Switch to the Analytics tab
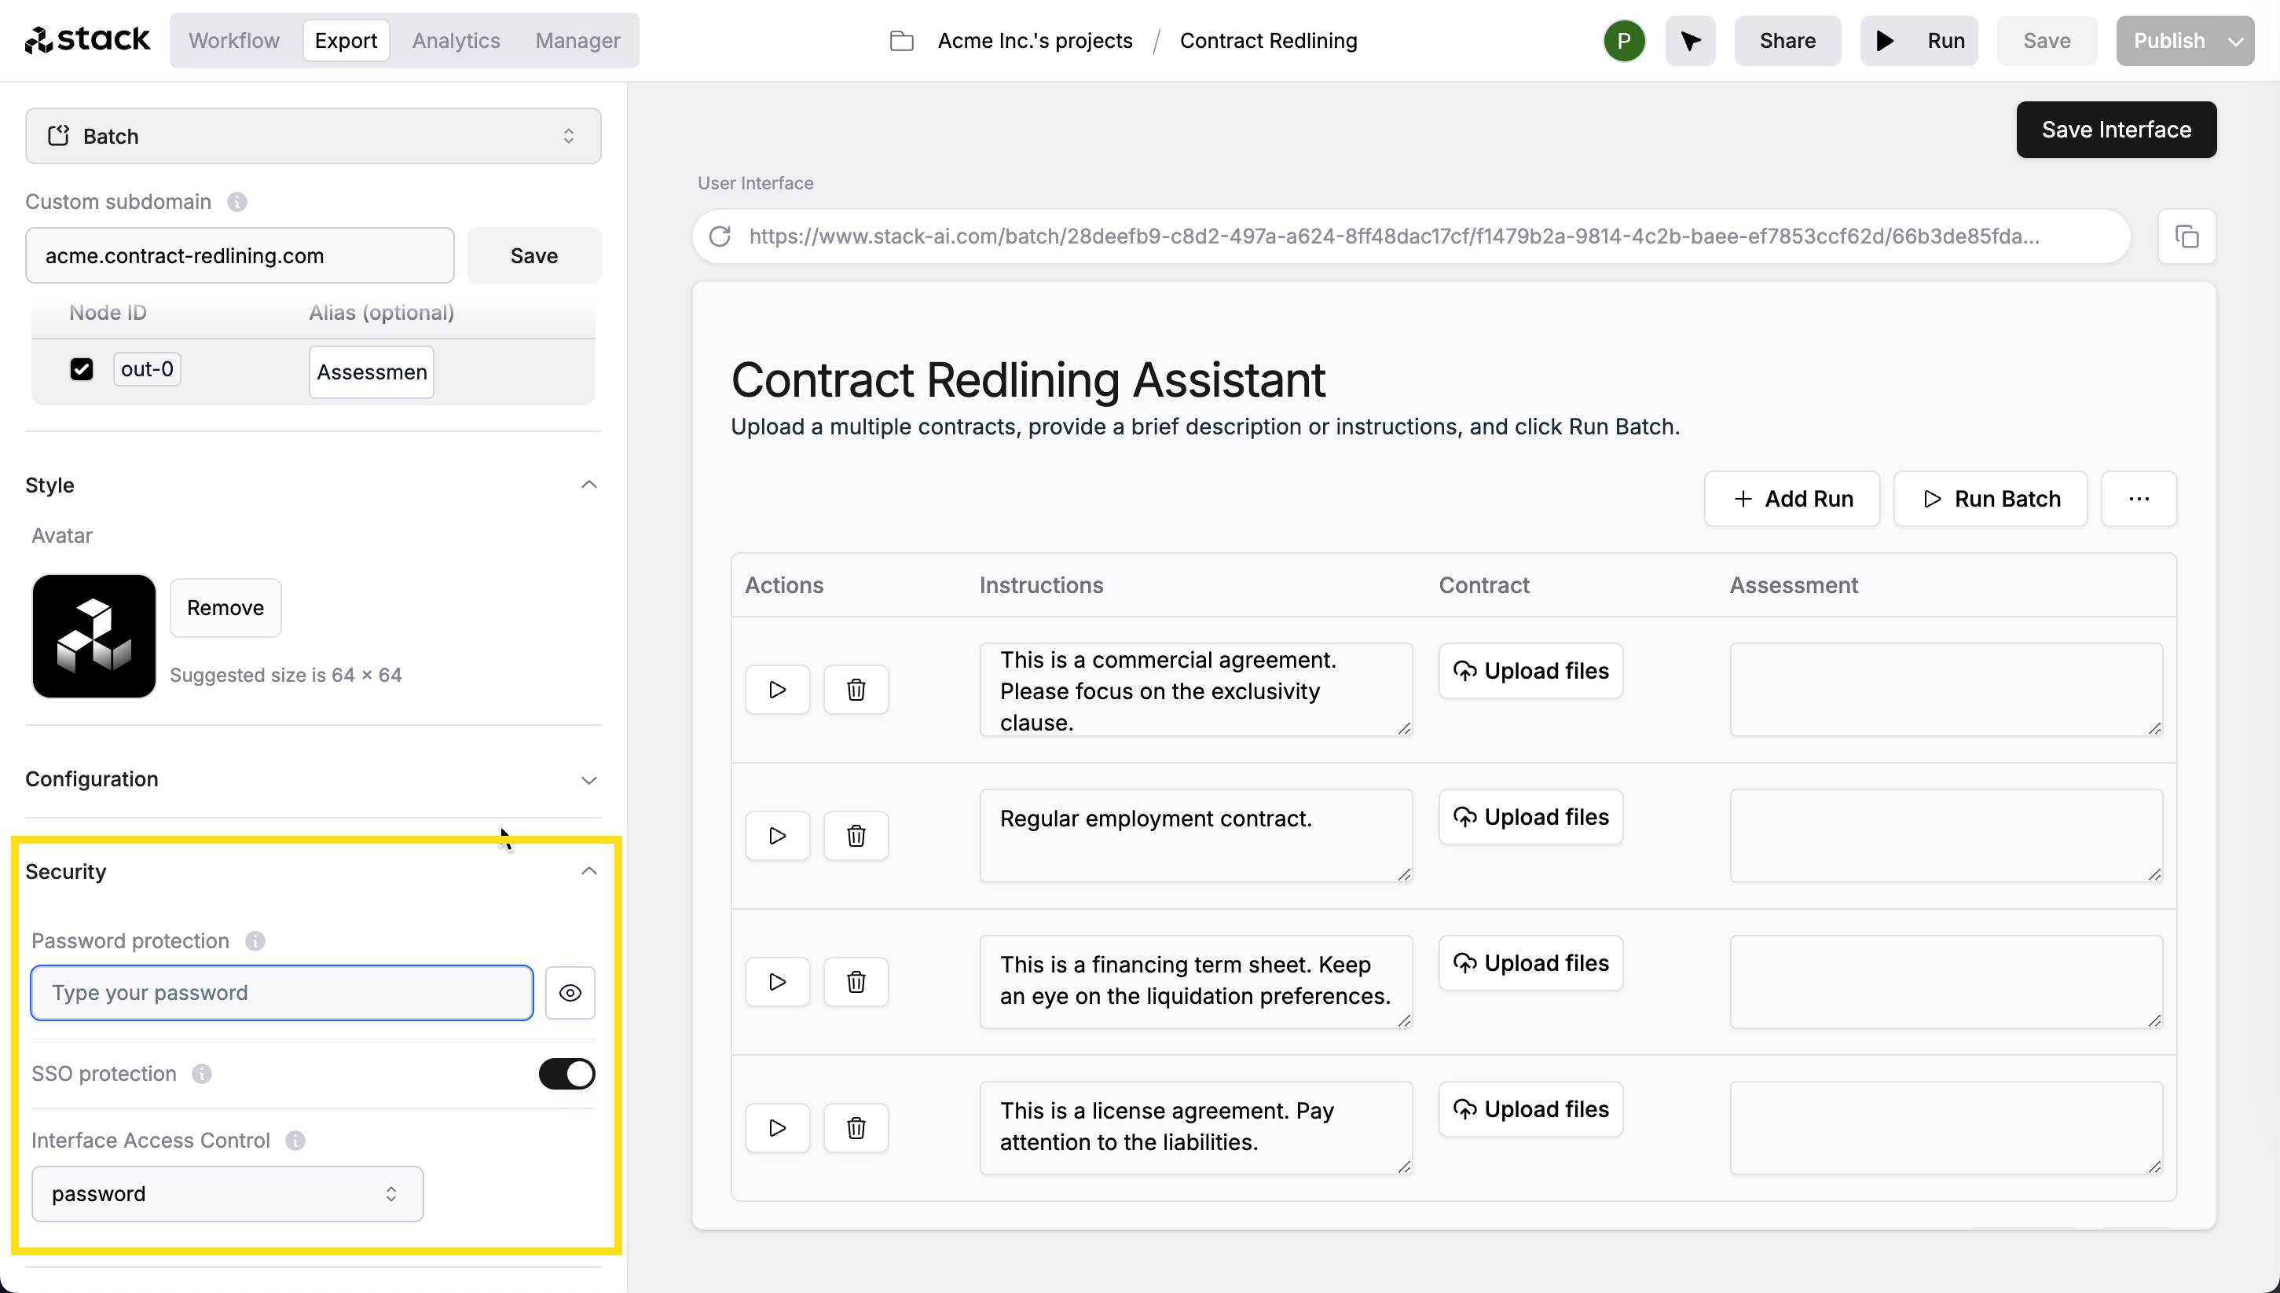This screenshot has width=2280, height=1293. click(x=456, y=41)
